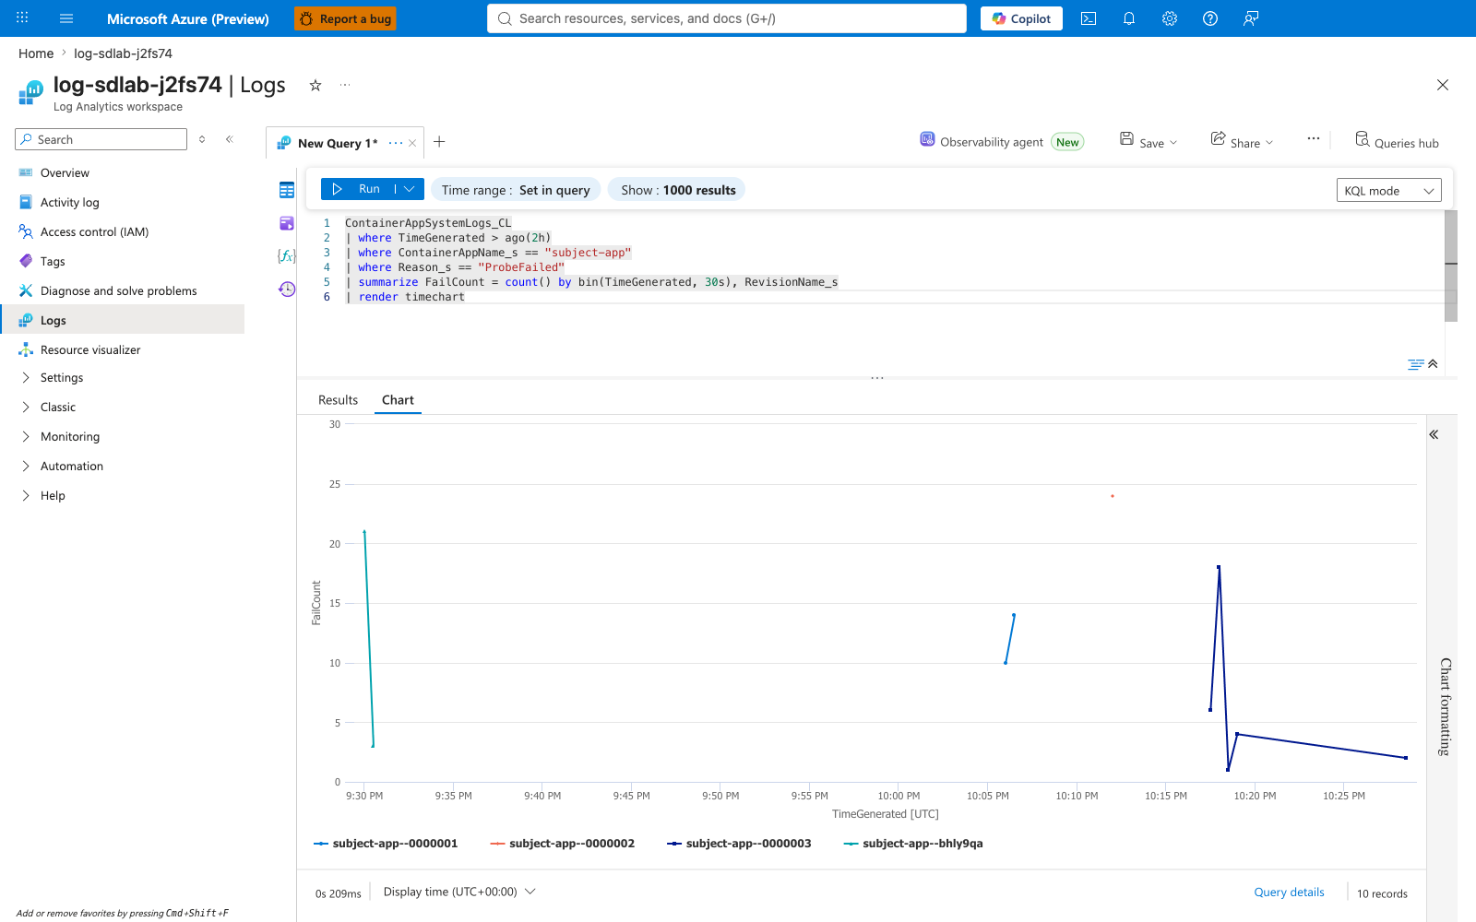Screen dimensions: 1476x922
Task: Collapse the query editor with double chevron
Action: pos(1433,364)
